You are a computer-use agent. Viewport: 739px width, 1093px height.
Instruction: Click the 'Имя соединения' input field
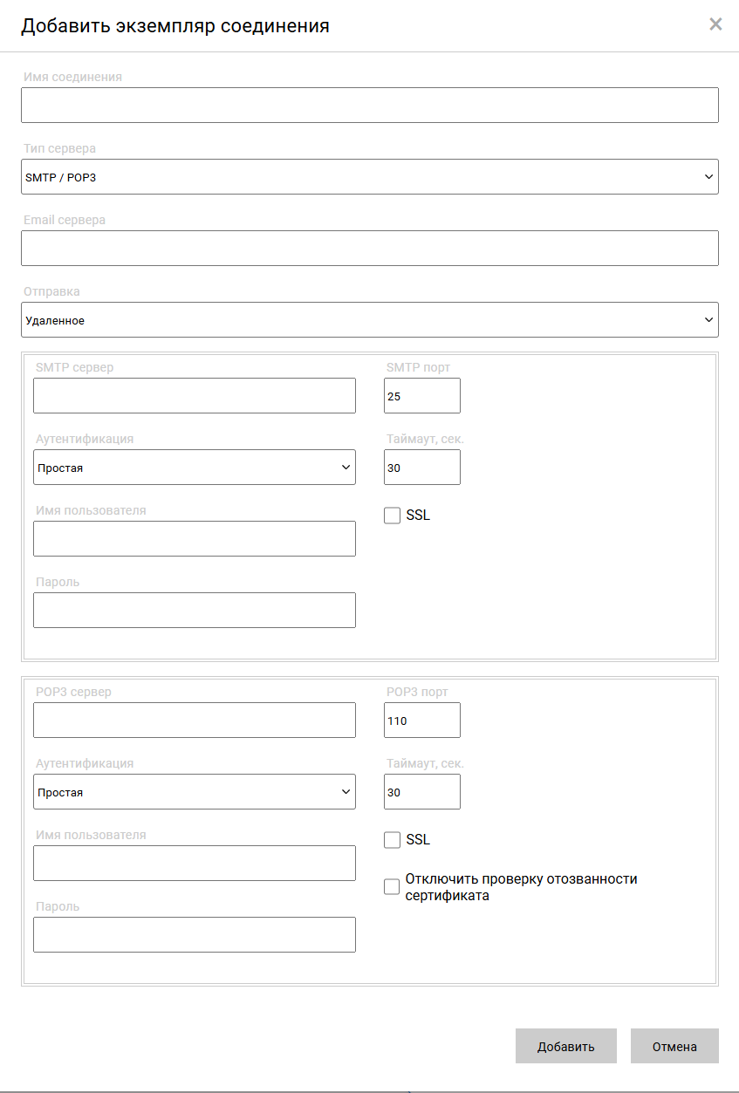[369, 105]
